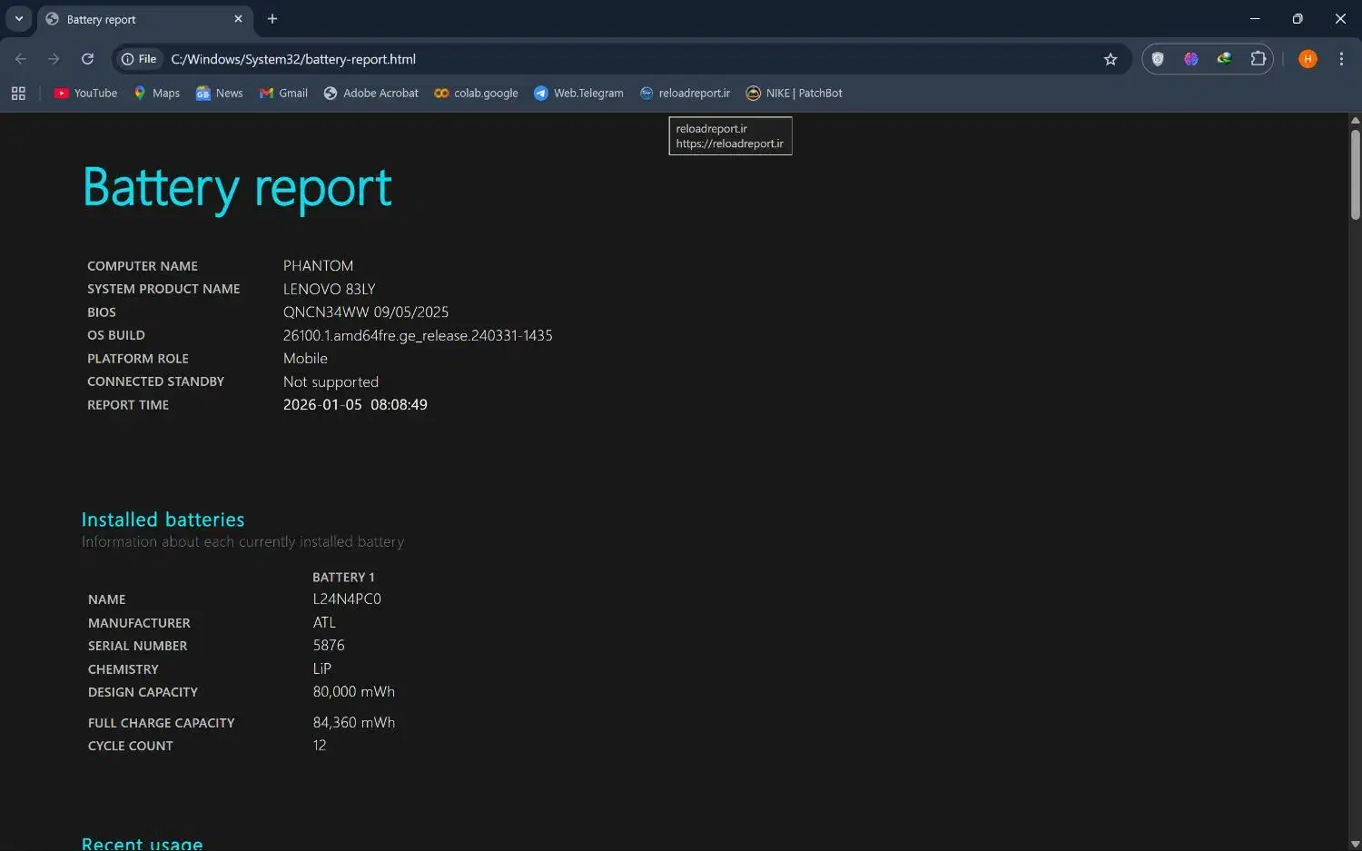Open the NIKE | PatchBot bookmark
Screen dimensions: 1362x851
coord(794,93)
